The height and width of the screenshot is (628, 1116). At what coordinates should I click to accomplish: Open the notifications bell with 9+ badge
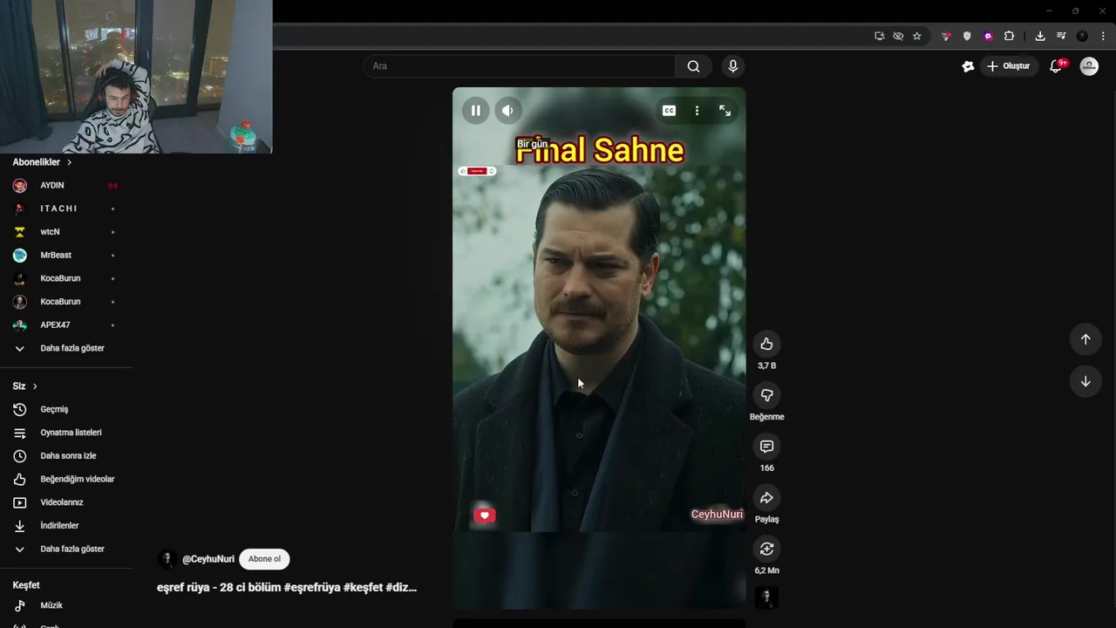(1057, 66)
